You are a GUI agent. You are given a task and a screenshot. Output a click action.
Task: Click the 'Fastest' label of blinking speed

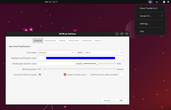point(120,69)
